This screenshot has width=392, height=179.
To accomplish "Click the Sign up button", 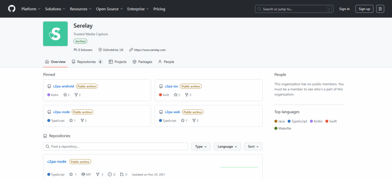I will click(x=364, y=9).
